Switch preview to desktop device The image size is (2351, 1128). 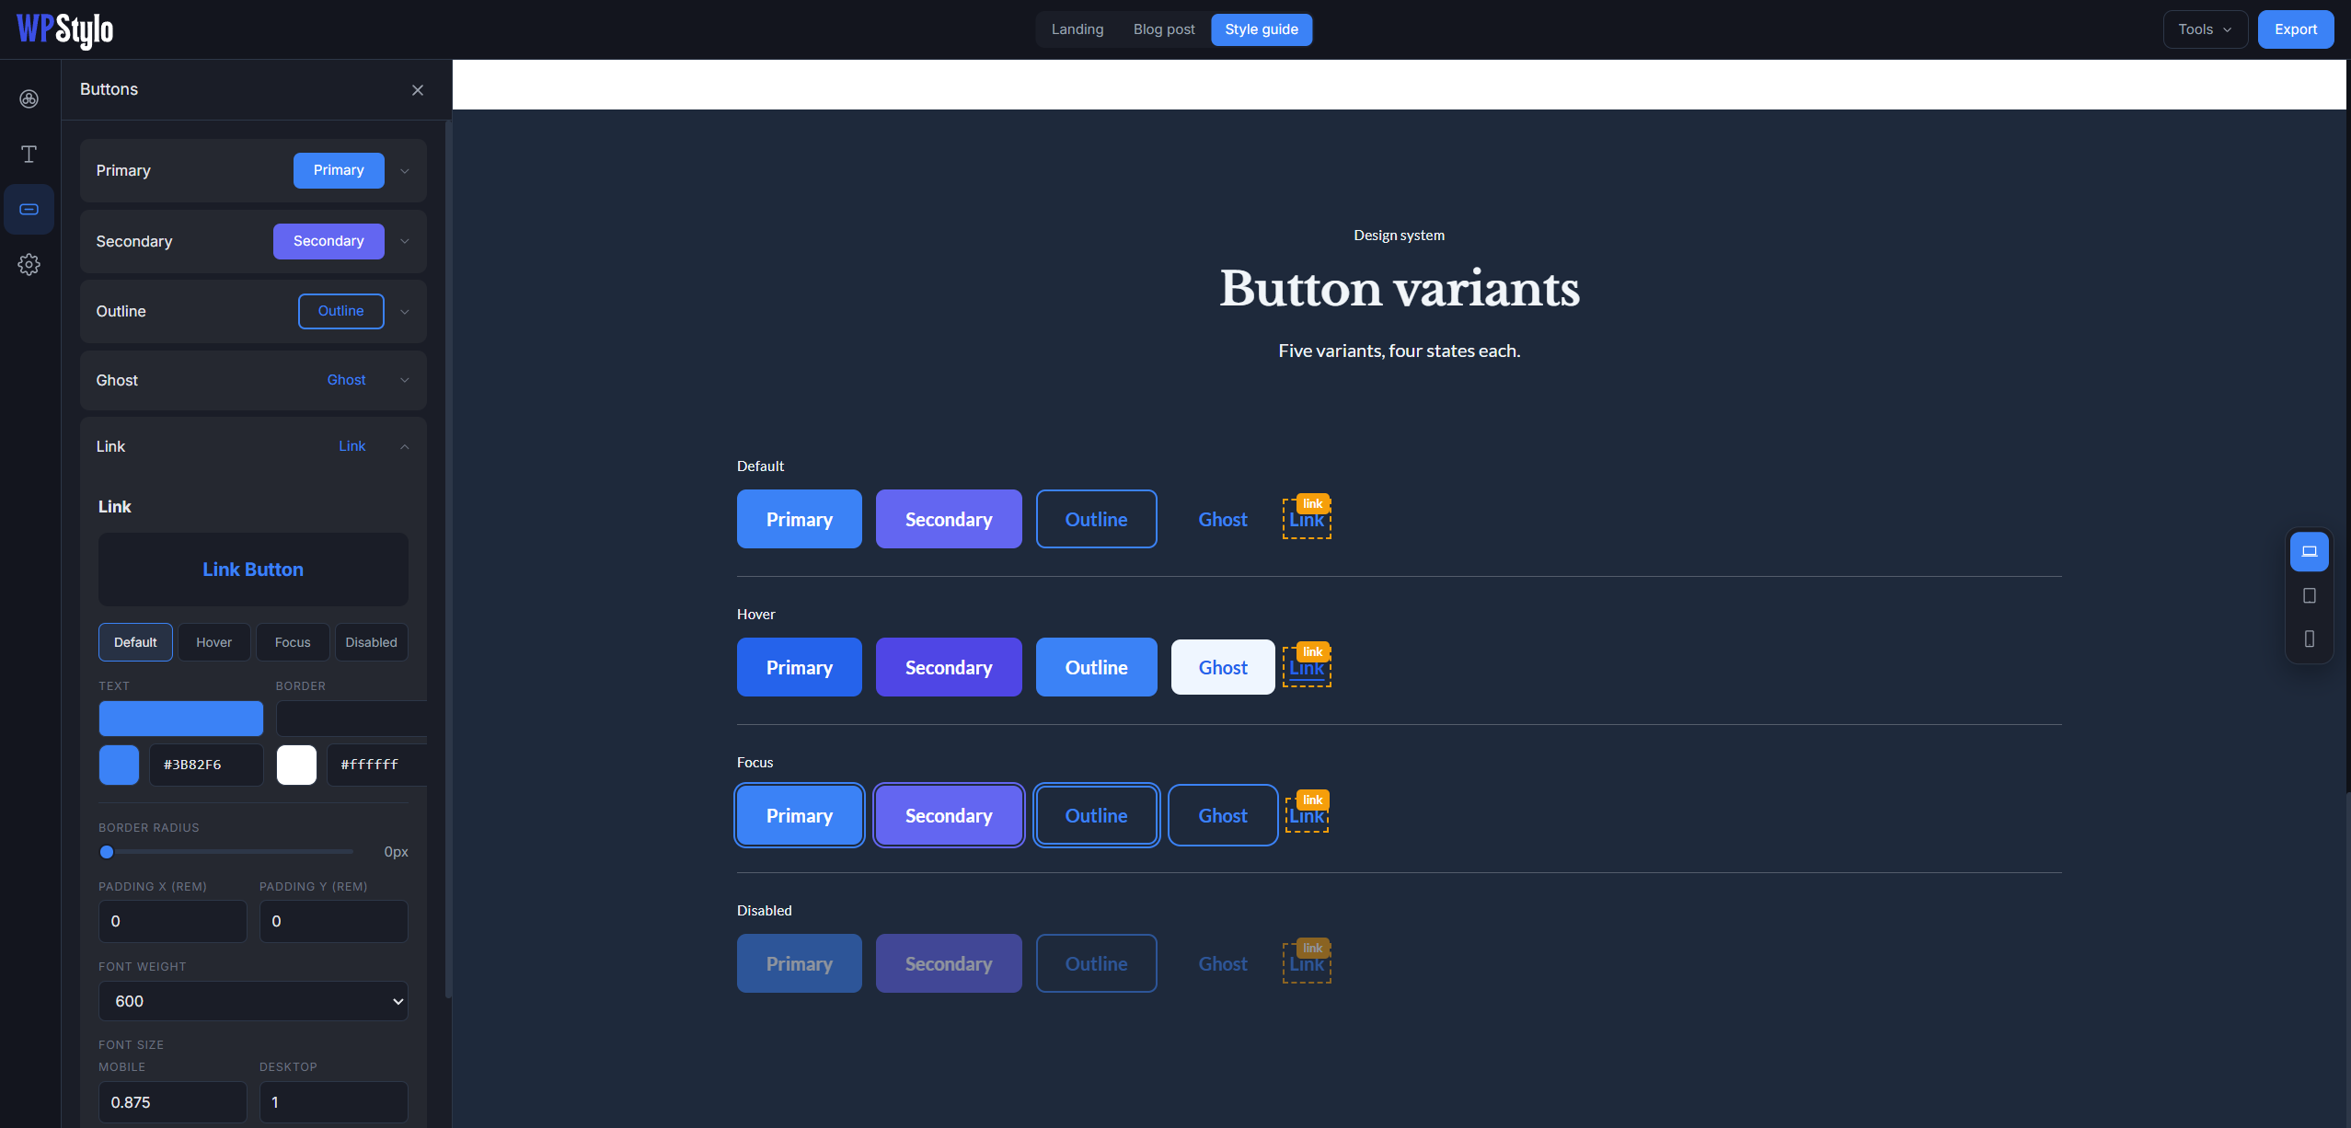click(2310, 552)
